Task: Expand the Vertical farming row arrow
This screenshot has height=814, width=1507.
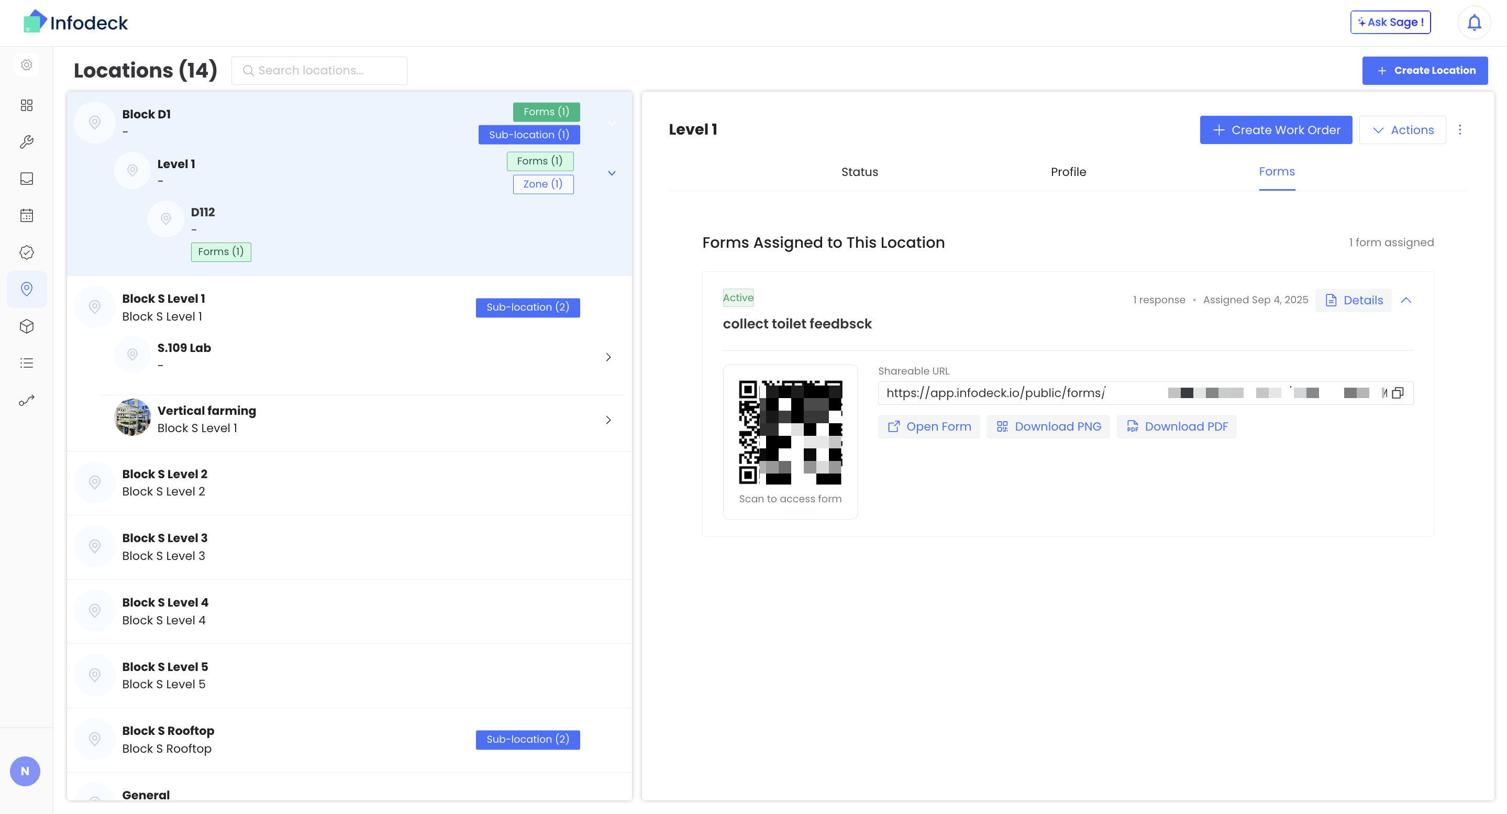Action: (x=608, y=420)
